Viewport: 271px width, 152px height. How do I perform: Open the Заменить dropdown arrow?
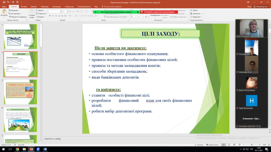pyautogui.click(x=202, y=14)
